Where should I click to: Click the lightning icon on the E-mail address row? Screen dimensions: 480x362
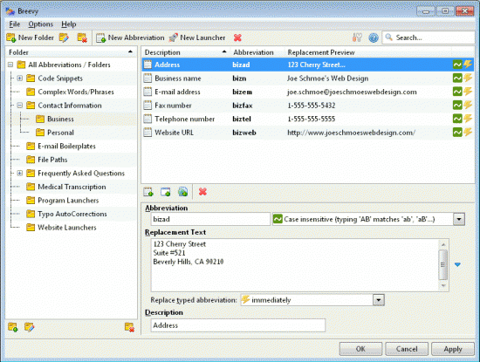coord(468,92)
